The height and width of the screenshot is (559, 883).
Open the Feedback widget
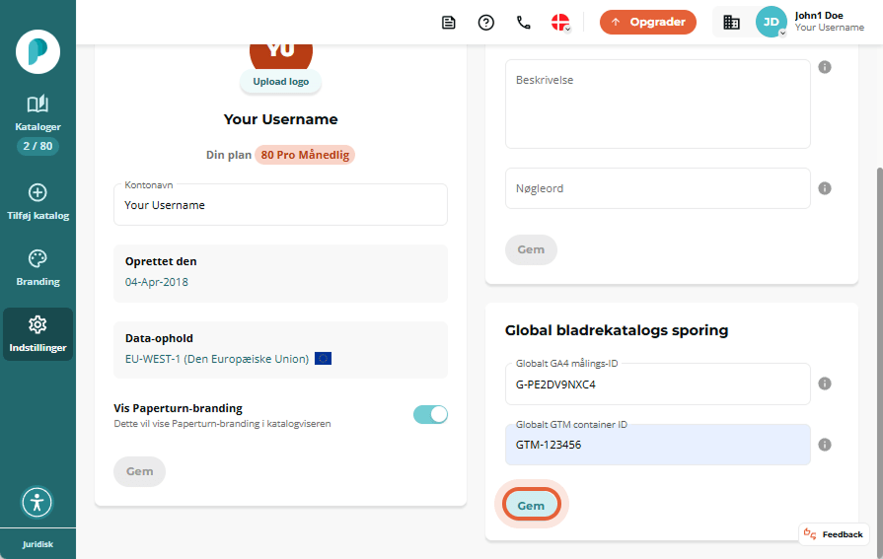click(x=834, y=534)
